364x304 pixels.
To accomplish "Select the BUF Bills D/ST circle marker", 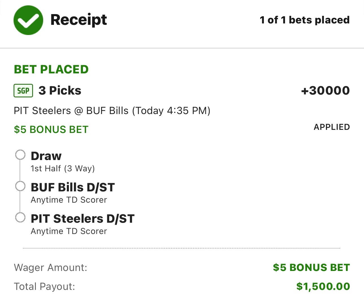I will (x=20, y=186).
